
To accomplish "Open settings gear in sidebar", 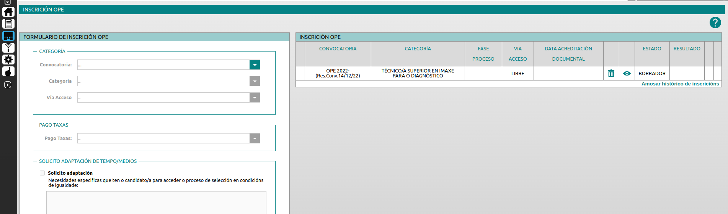I will [8, 60].
